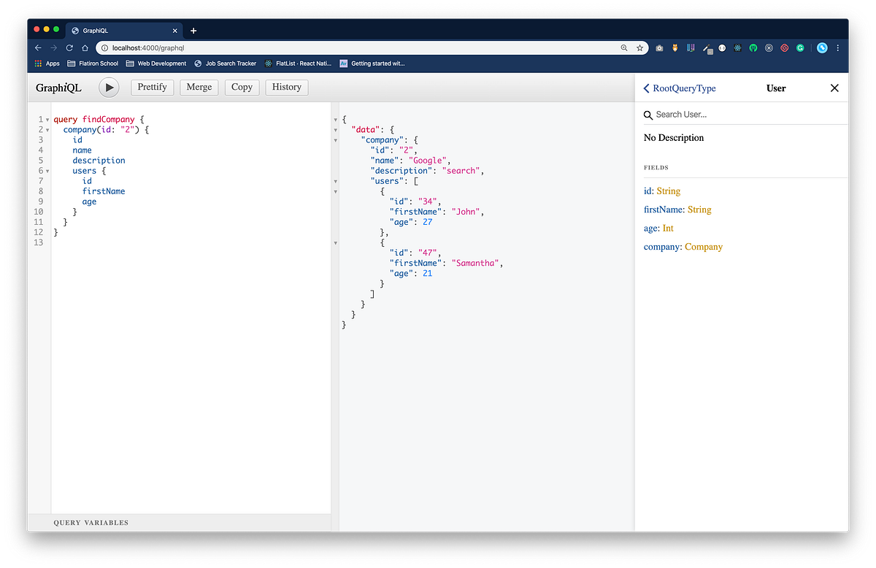Navigate back to RootQueryType via the chevron
This screenshot has height=568, width=876.
(x=645, y=88)
